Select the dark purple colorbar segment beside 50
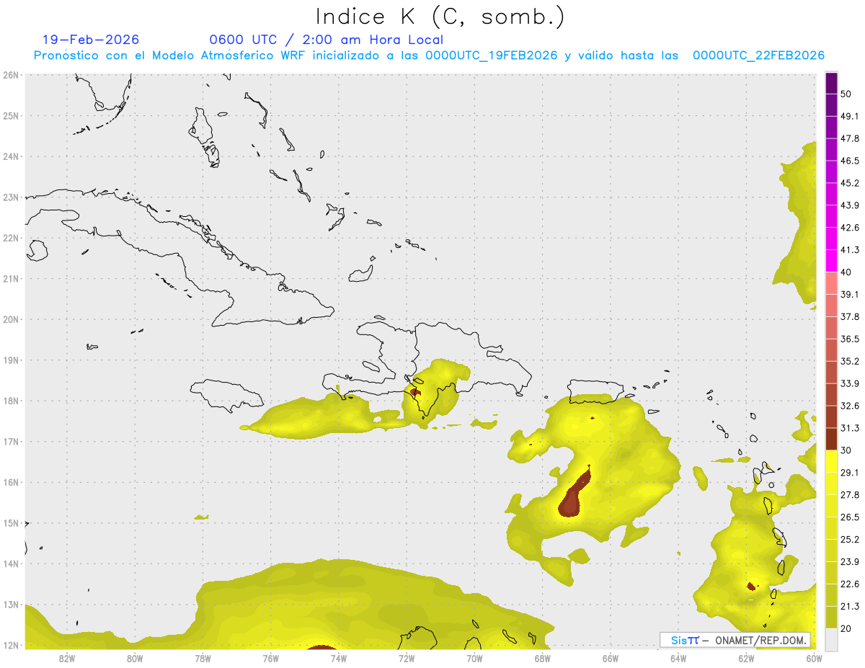The height and width of the screenshot is (668, 865). pyautogui.click(x=831, y=84)
